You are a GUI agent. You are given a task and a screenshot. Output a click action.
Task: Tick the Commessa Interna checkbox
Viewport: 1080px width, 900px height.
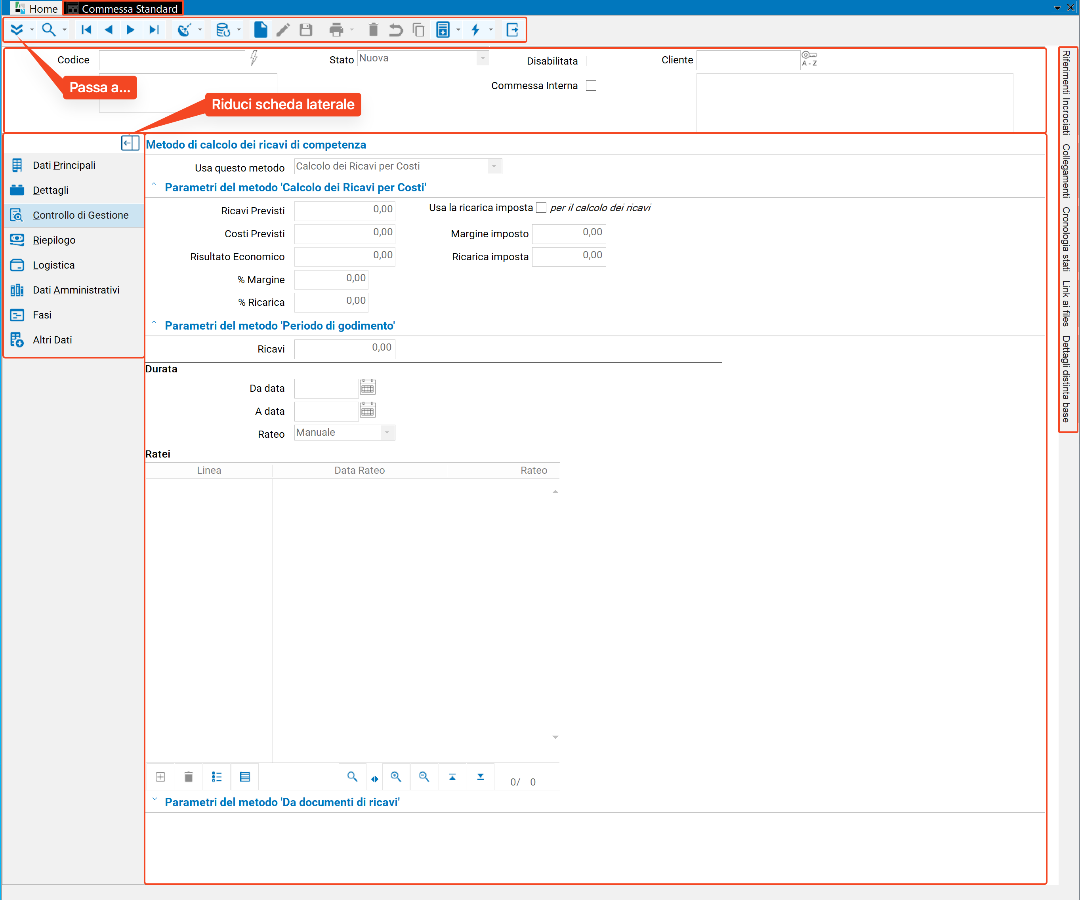coord(592,86)
